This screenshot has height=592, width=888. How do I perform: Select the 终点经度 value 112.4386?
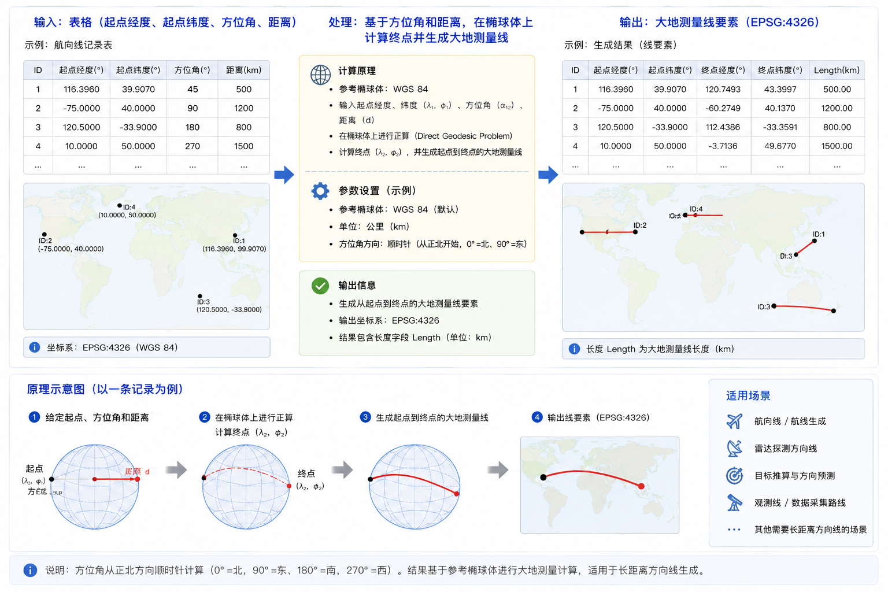click(x=723, y=127)
